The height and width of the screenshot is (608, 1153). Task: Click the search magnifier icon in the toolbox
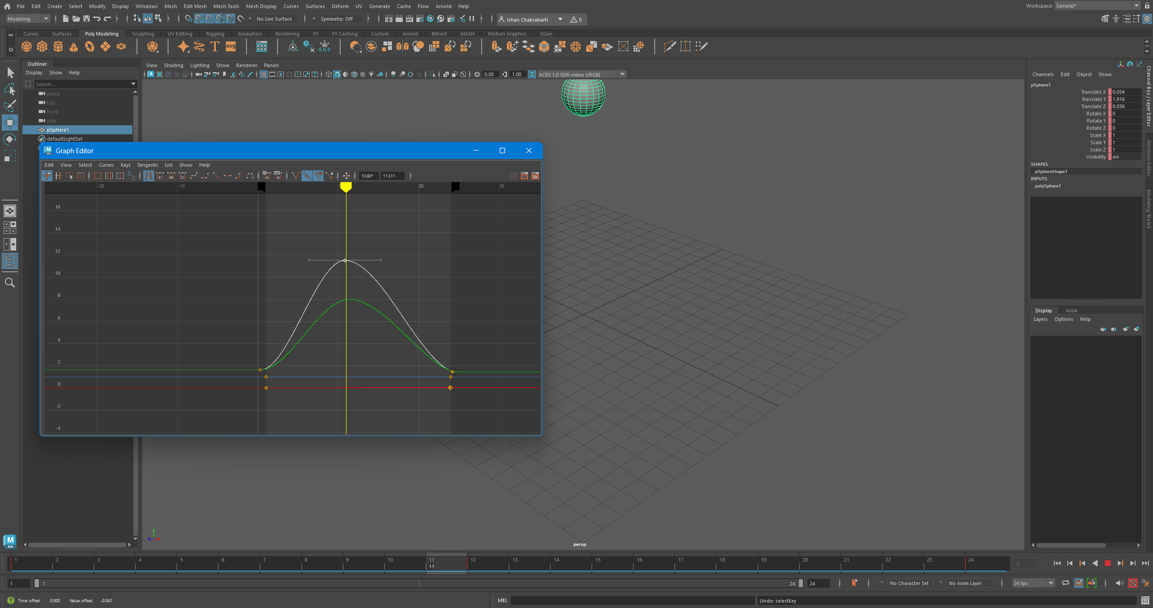point(10,283)
